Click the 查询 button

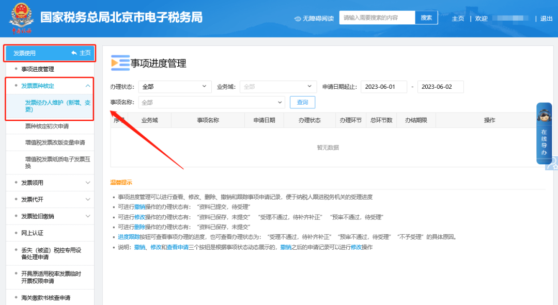coord(302,102)
